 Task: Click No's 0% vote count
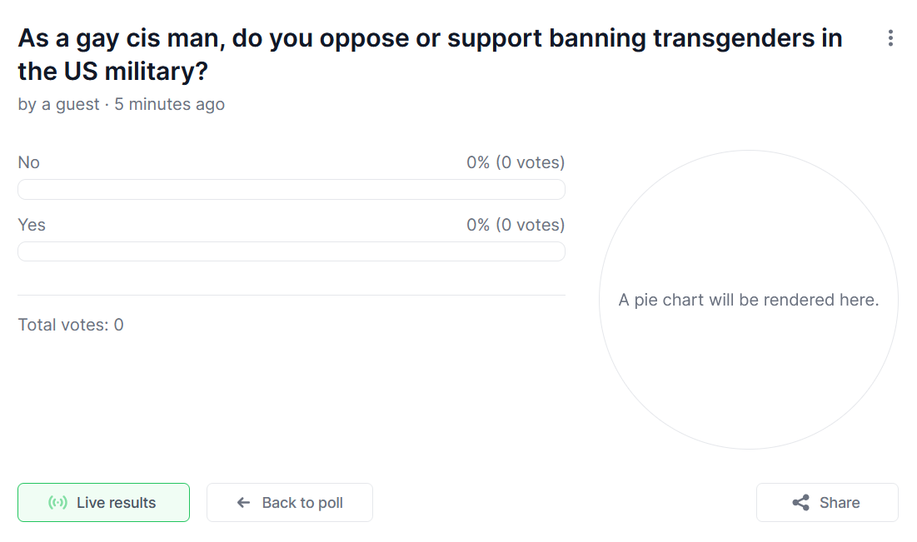[516, 162]
